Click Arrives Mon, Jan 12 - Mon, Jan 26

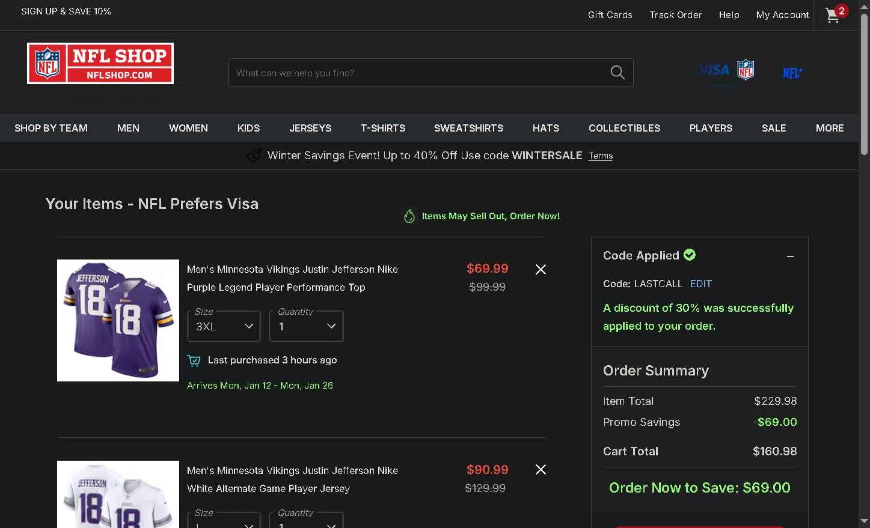coord(260,386)
